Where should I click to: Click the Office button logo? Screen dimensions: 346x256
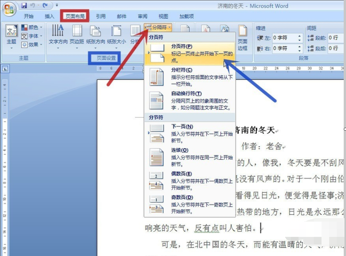9,9
